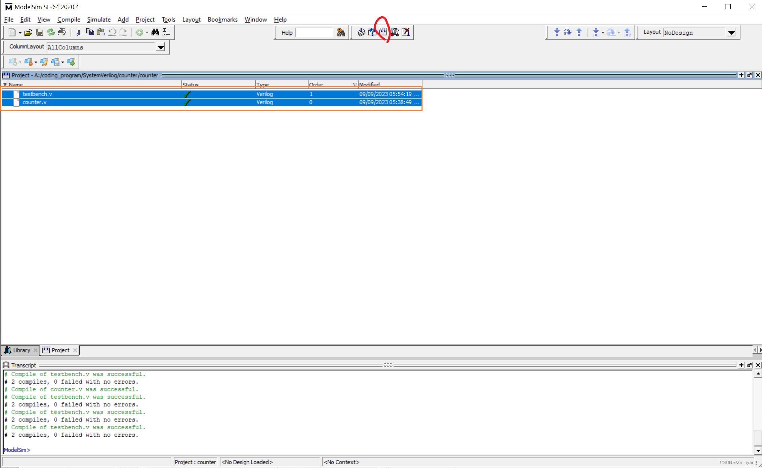The height and width of the screenshot is (468, 762).
Task: Click the Redo toolbar icon
Action: [x=123, y=32]
